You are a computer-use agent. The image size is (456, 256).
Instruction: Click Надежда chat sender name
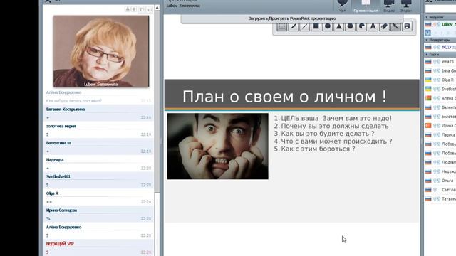[55, 160]
